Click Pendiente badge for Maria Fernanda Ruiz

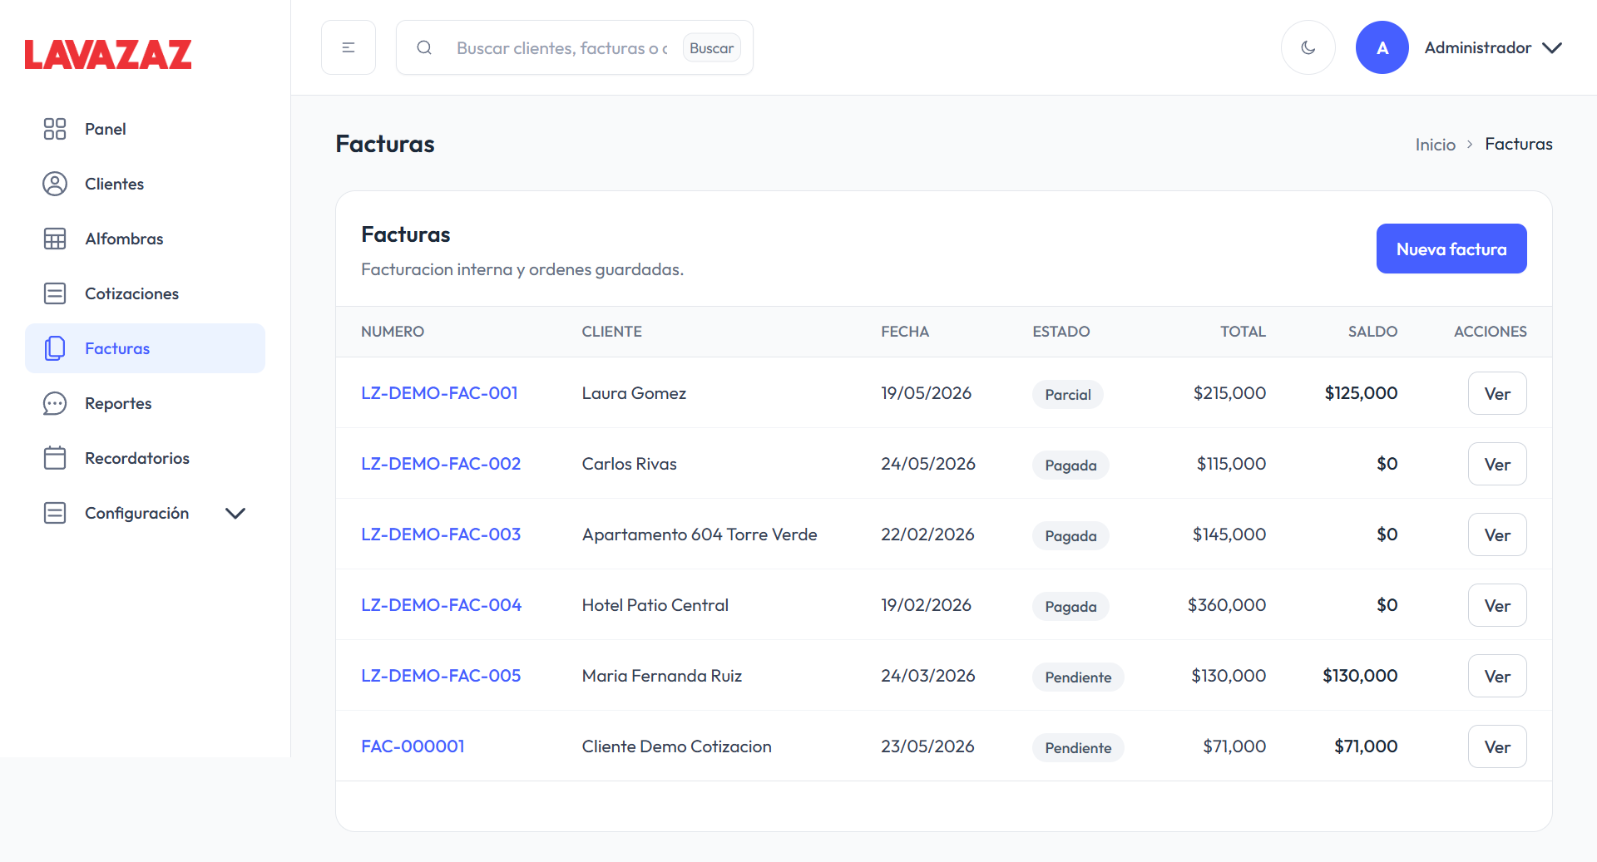[1078, 677]
